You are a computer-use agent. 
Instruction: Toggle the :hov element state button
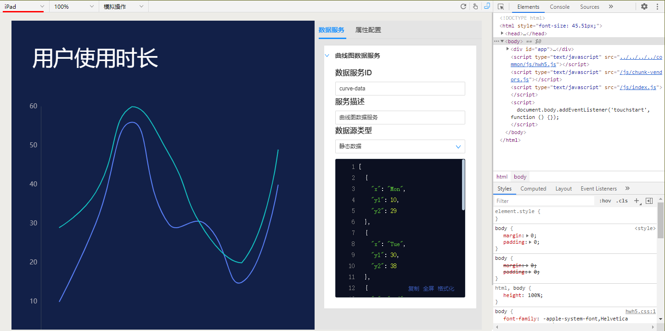click(x=605, y=201)
